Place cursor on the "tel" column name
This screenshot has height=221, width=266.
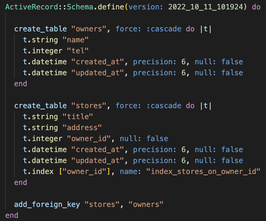78,51
